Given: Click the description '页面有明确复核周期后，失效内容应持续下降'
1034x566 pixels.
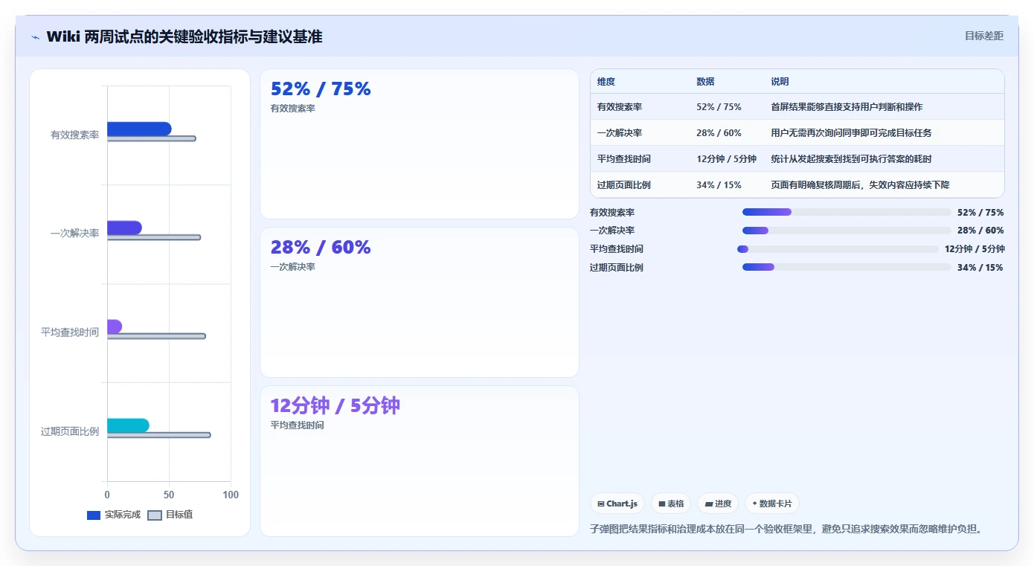Looking at the screenshot, I should tap(860, 185).
